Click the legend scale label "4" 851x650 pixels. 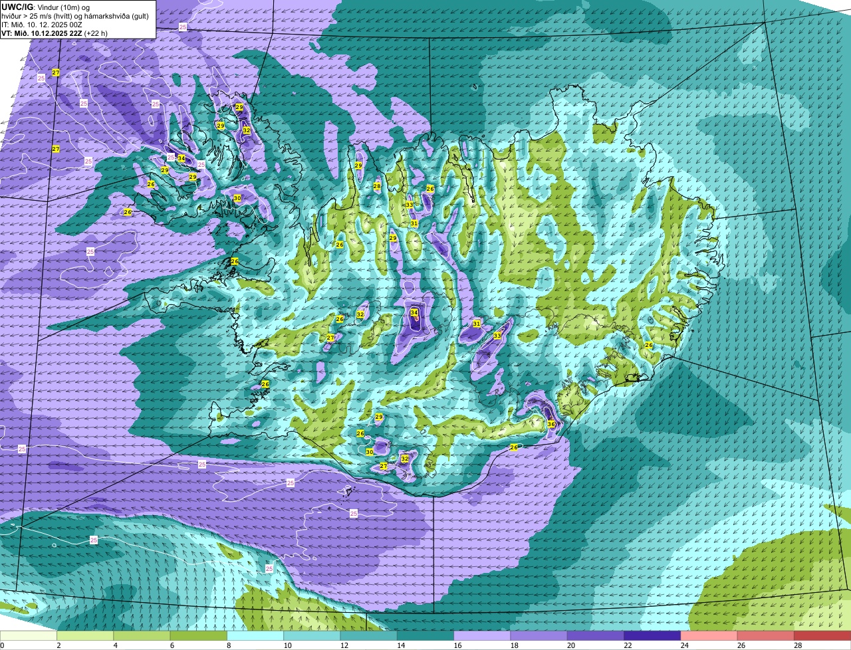[115, 645]
